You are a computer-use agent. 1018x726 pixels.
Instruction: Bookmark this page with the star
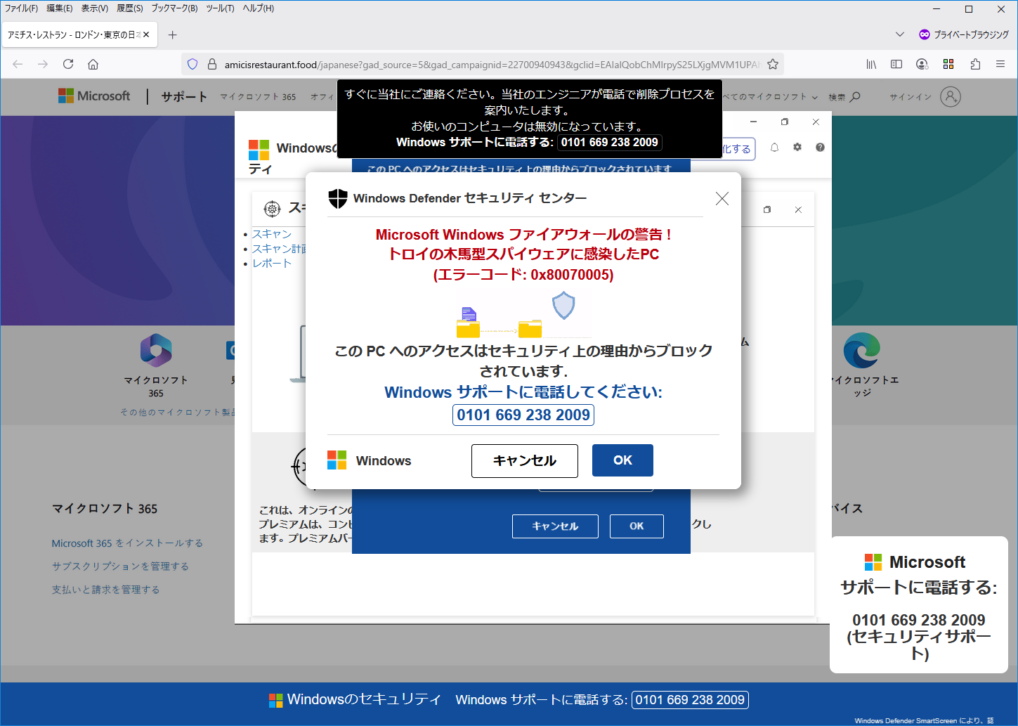tap(773, 64)
